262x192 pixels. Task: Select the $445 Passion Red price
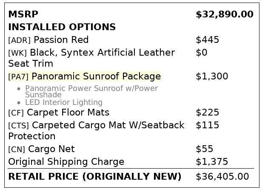coord(208,40)
